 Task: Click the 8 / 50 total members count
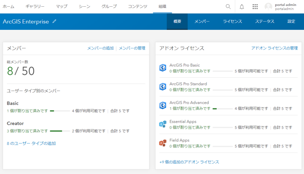(21, 71)
